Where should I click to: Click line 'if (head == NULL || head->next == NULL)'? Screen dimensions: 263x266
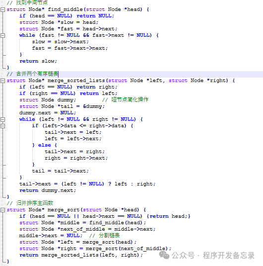[80, 216]
